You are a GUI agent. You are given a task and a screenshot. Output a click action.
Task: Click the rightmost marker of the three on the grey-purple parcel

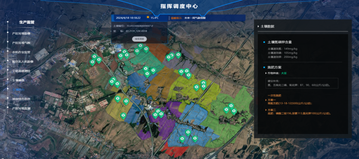tap(178, 55)
